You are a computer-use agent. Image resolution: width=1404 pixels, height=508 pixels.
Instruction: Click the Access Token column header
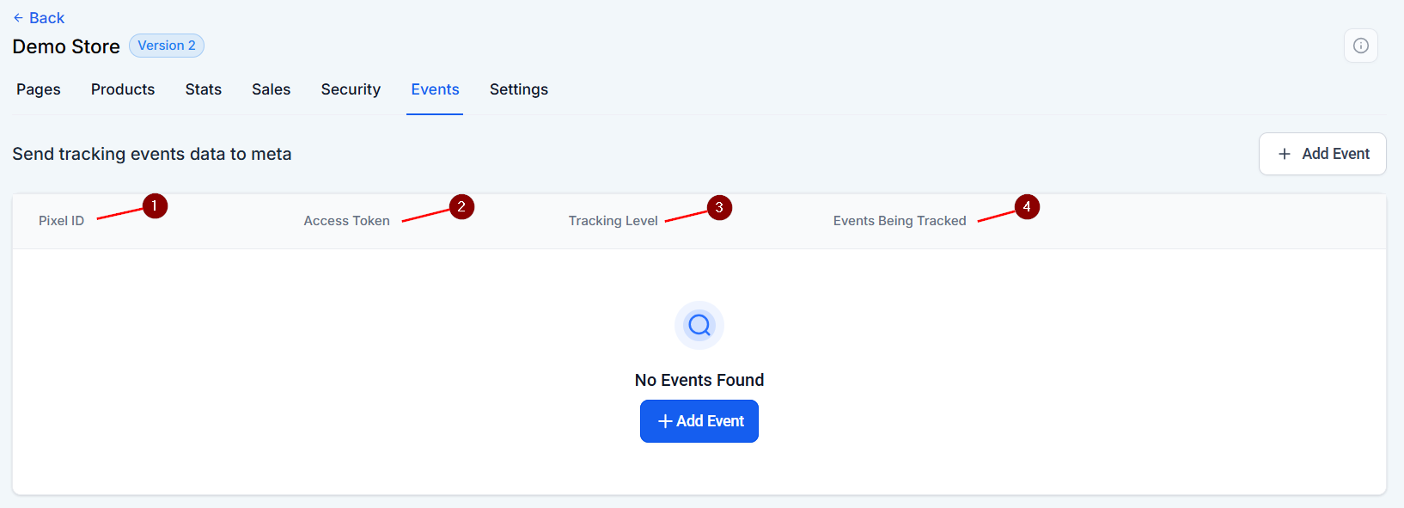click(x=346, y=221)
